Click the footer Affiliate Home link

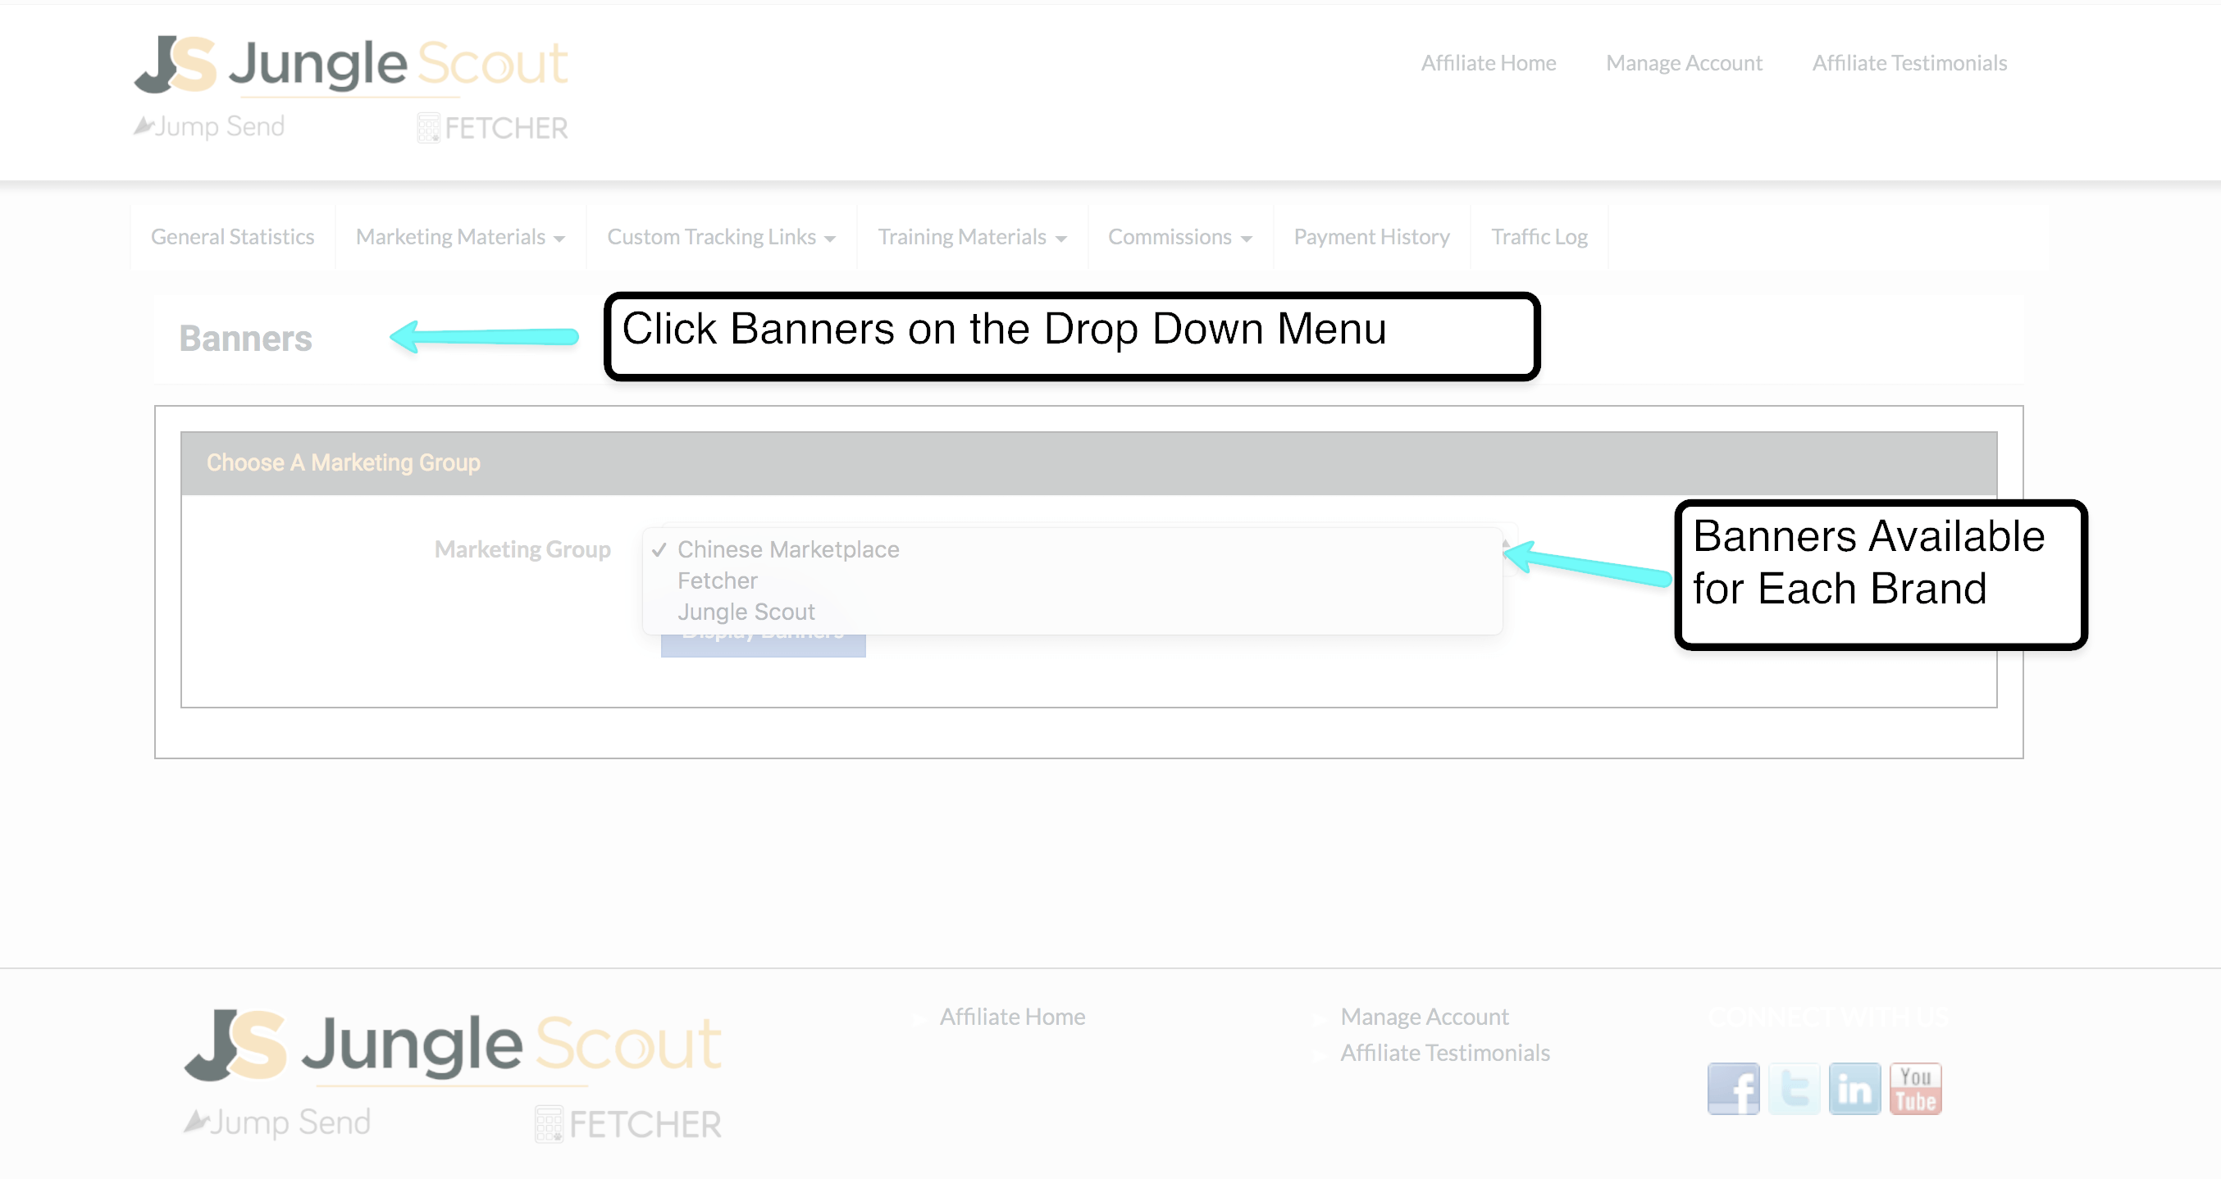click(x=1012, y=1017)
